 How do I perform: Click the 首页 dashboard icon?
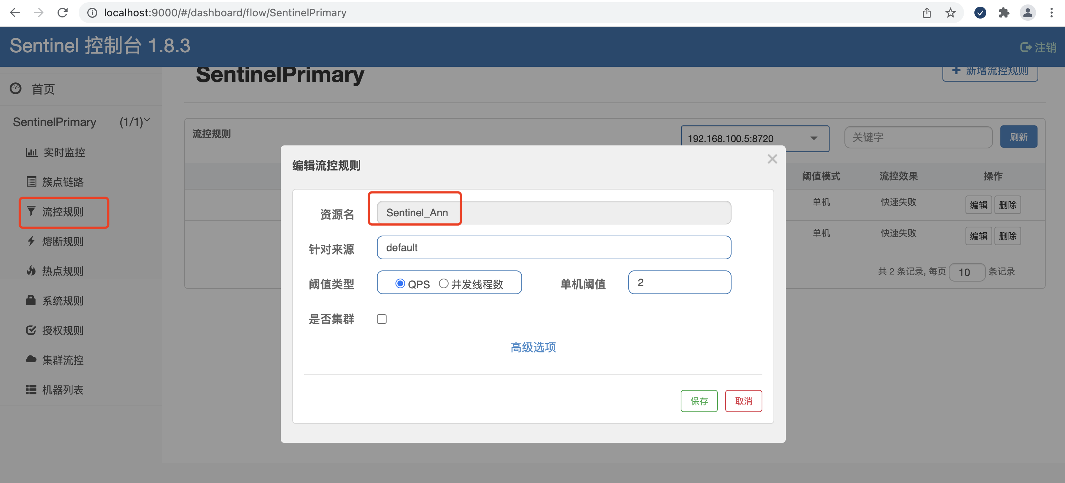pyautogui.click(x=16, y=88)
